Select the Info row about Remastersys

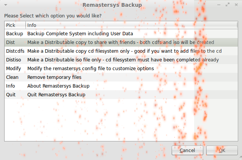11,86
